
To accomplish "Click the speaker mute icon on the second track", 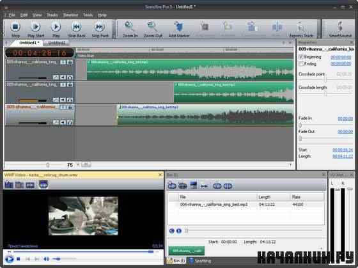I will coord(63,100).
